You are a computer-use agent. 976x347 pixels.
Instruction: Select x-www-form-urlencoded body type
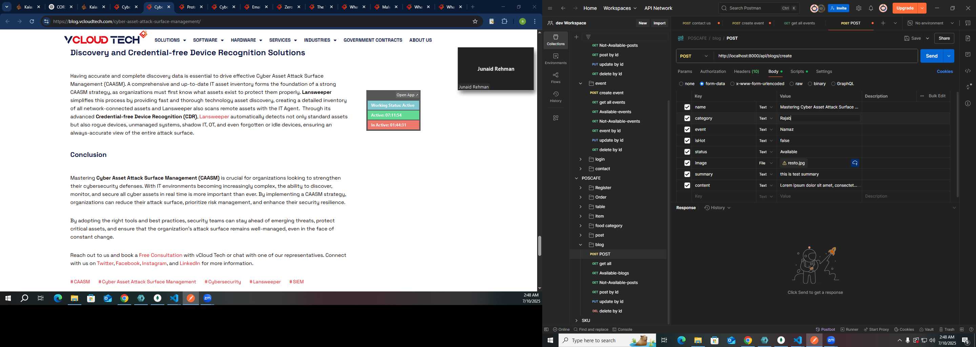[x=732, y=84]
